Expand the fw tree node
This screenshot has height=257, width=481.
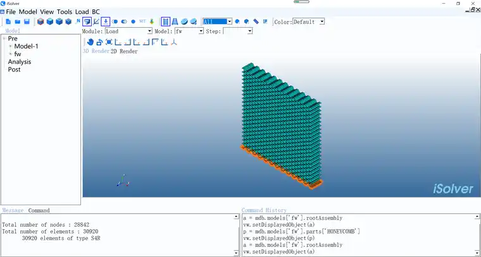(11, 54)
